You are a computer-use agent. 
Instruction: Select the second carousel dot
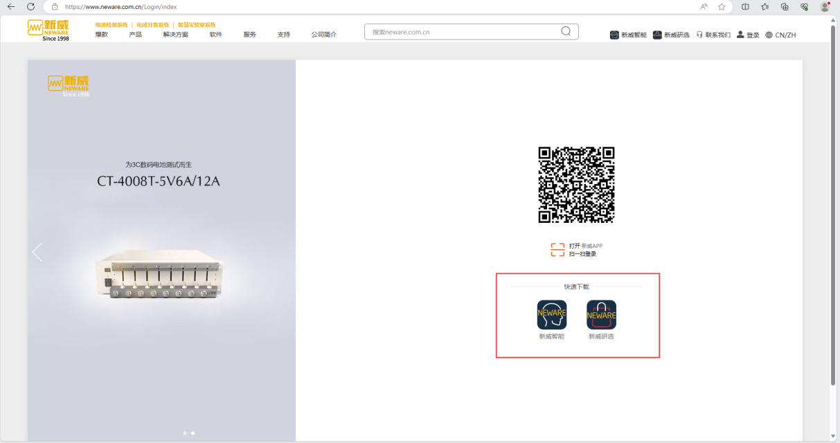click(x=193, y=433)
